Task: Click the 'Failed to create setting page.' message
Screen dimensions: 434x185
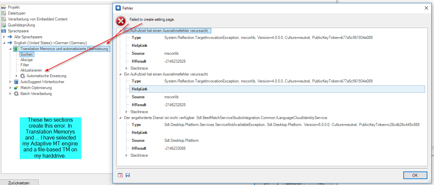Action: [x=152, y=19]
